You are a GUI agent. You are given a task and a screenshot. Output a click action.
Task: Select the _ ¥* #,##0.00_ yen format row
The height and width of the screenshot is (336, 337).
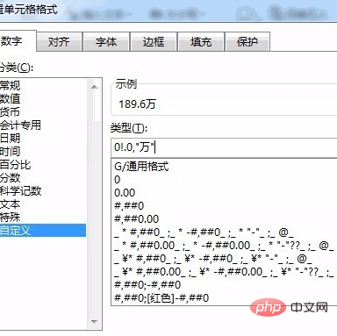[225, 272]
